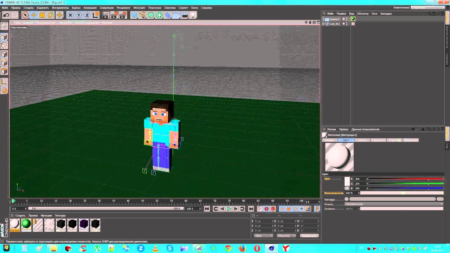Screen dimensions: 450x253
Task: Expand the Loki_911 object tree
Action: 323,24
